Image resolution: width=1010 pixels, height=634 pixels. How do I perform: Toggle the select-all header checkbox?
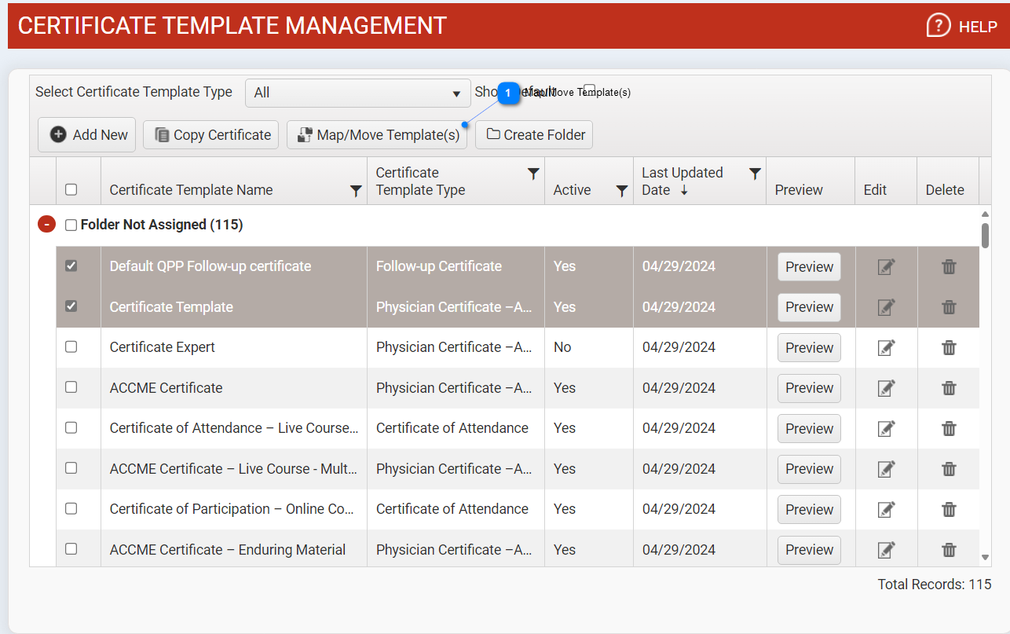click(x=71, y=189)
